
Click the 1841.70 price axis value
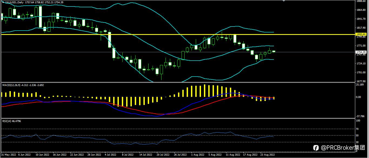pos(361,19)
